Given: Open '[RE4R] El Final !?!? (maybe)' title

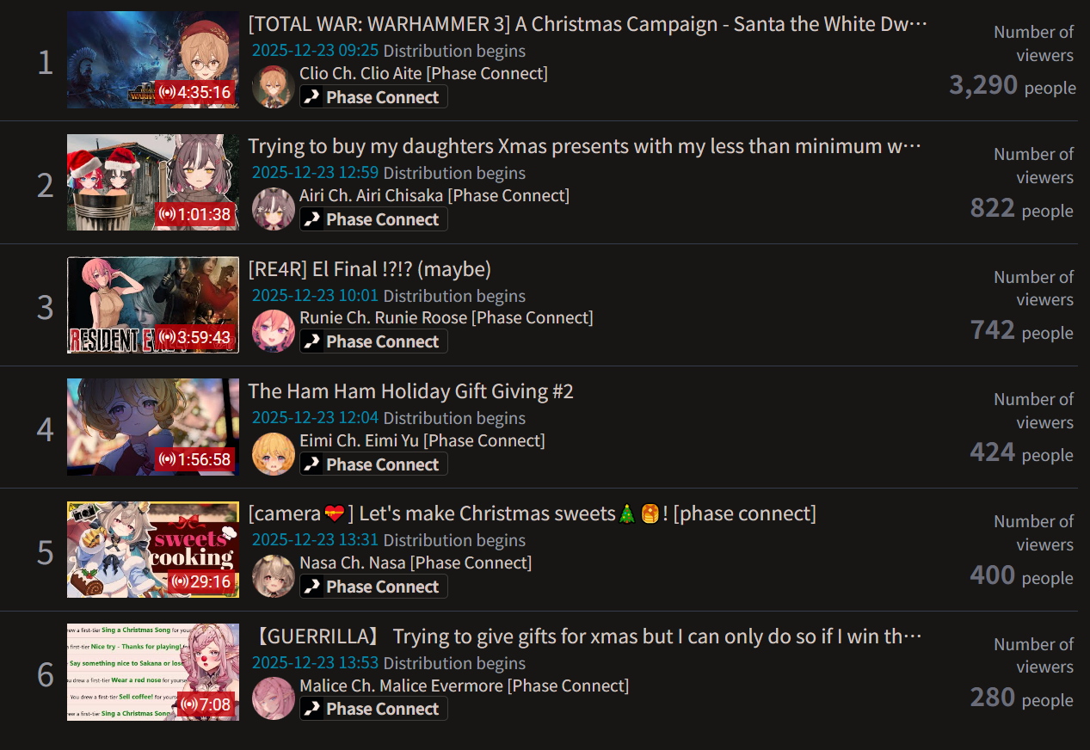Looking at the screenshot, I should point(369,269).
